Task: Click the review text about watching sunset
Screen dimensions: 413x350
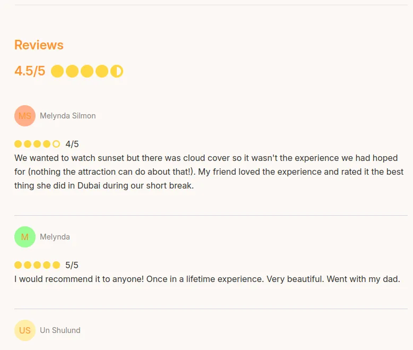Action: (x=209, y=172)
